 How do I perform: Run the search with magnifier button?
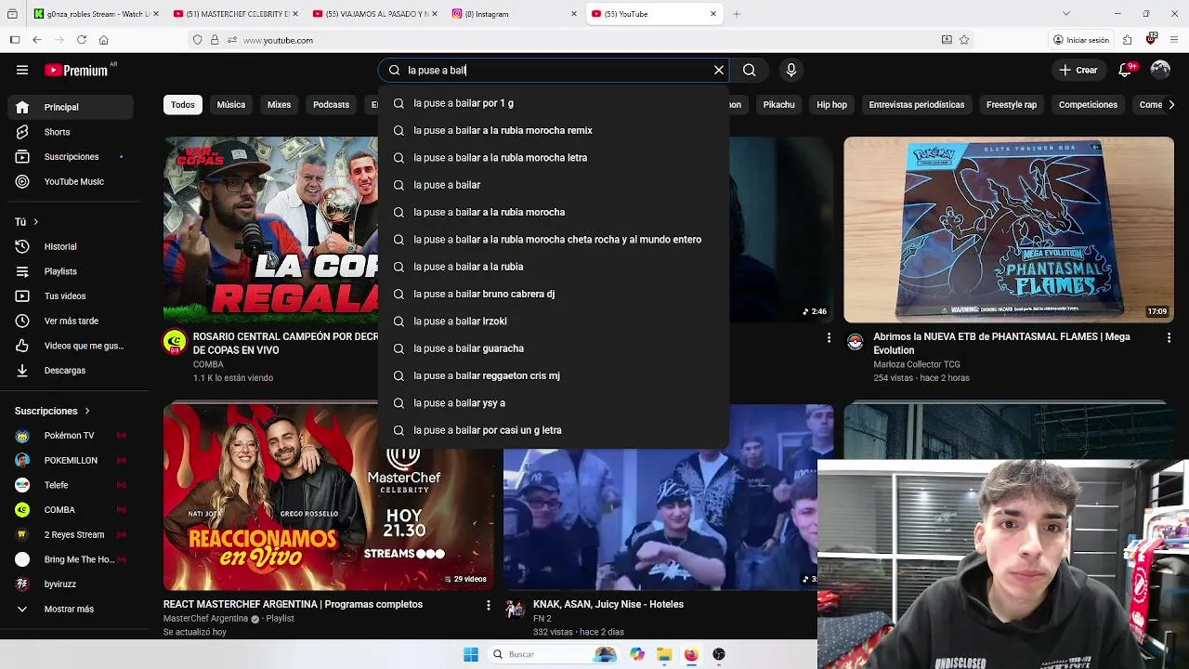click(x=749, y=70)
